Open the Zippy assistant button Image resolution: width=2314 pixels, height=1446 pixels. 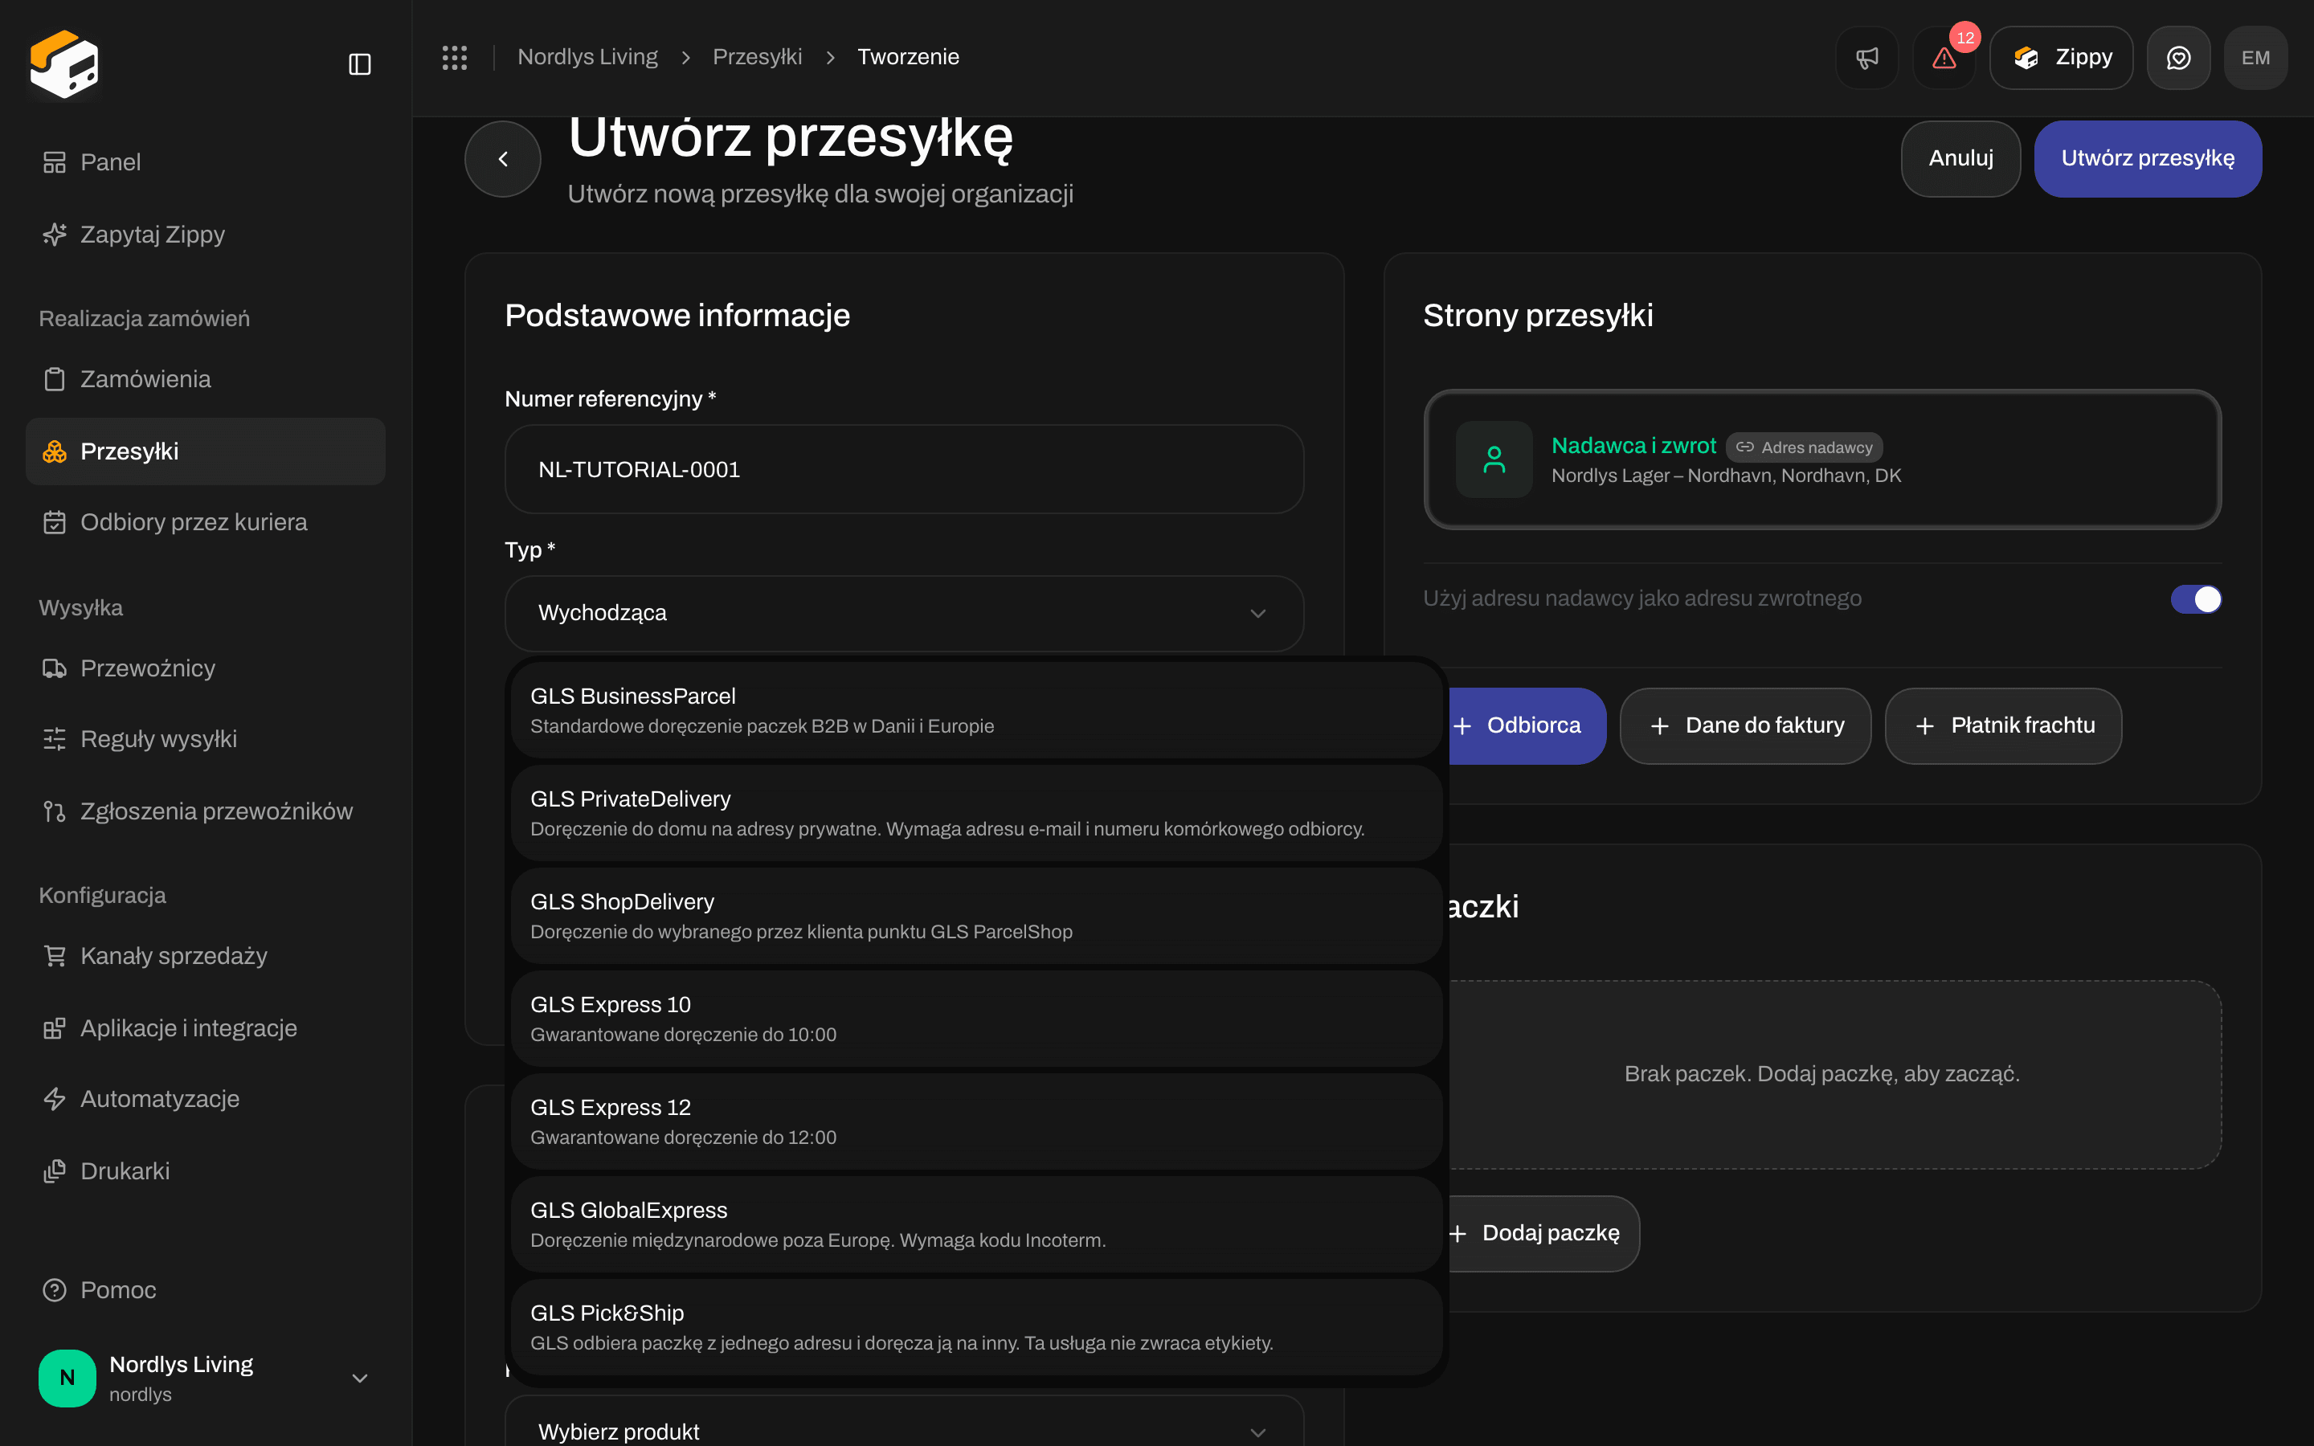click(x=2062, y=57)
